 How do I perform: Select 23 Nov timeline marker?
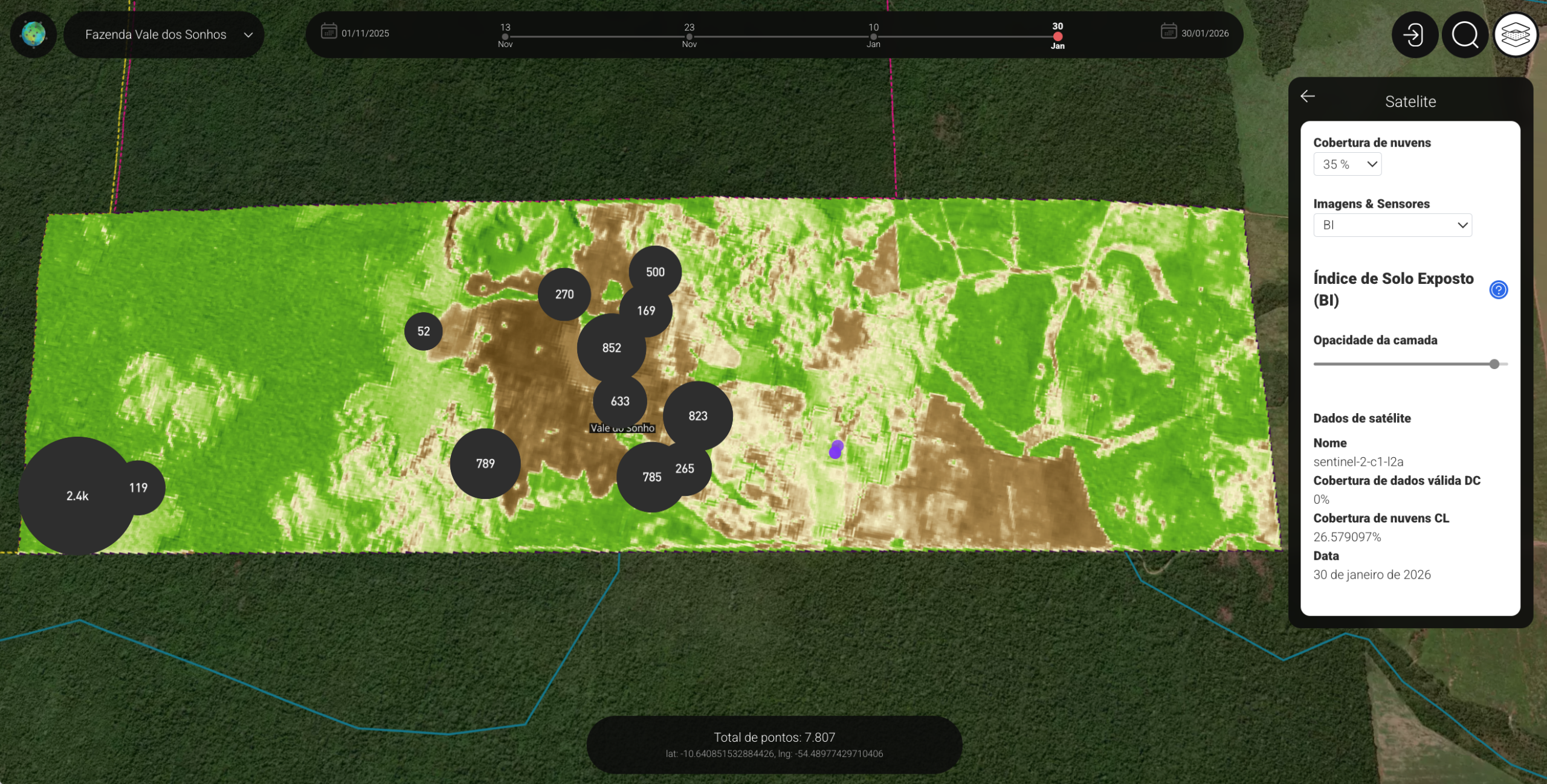[x=689, y=36]
